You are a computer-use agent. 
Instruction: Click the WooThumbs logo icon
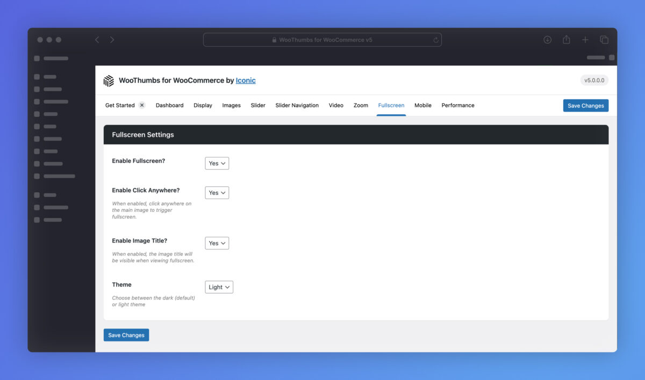pos(109,81)
